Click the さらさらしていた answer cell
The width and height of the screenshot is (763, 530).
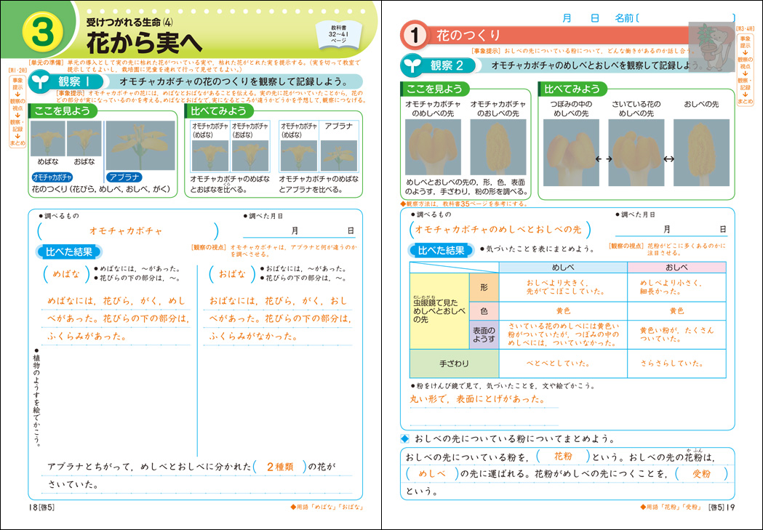pyautogui.click(x=677, y=364)
